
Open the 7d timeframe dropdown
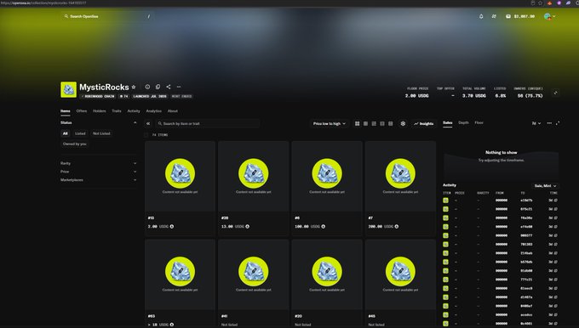pos(536,123)
